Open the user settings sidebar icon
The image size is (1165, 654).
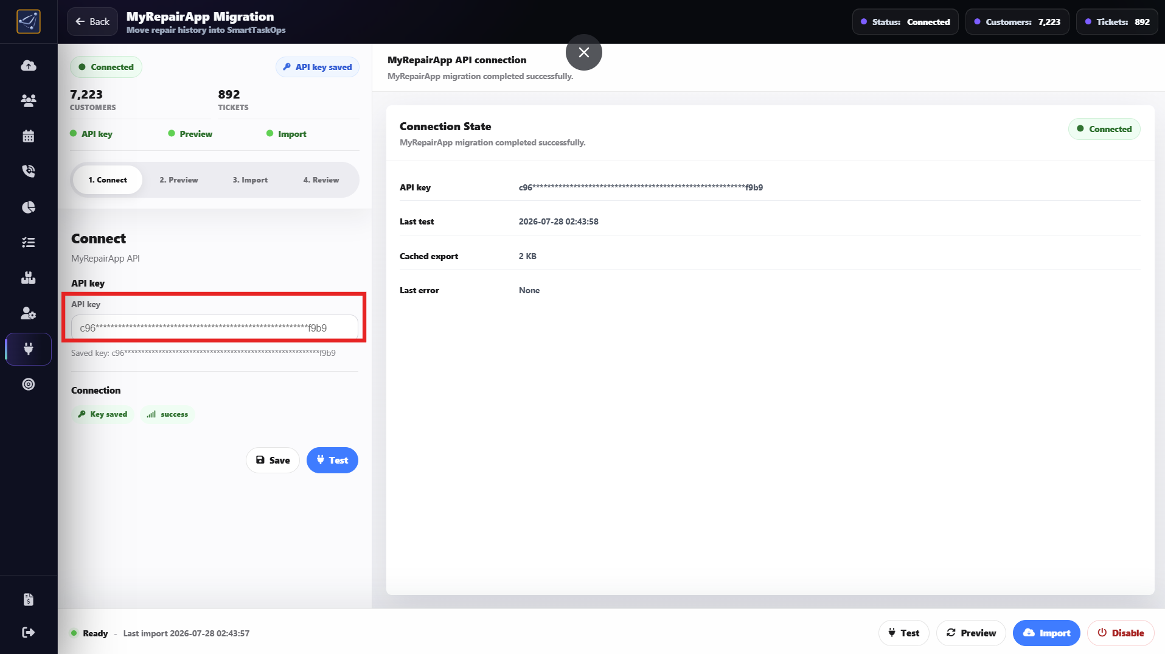(29, 313)
